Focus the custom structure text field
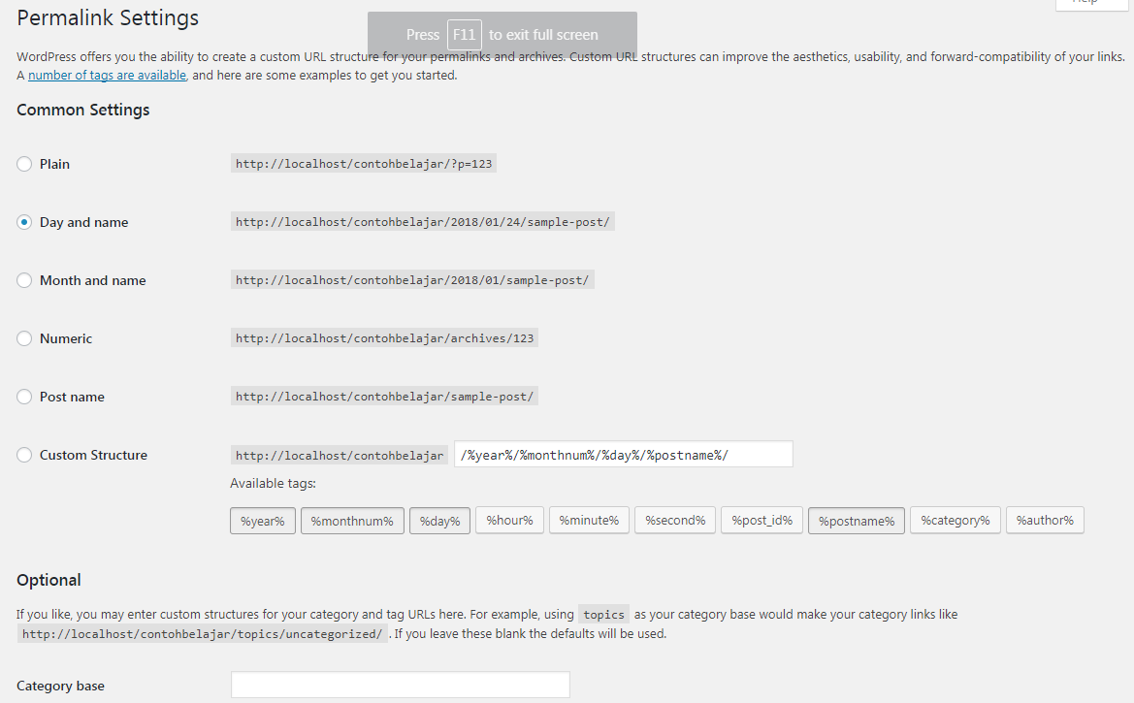 pos(624,454)
